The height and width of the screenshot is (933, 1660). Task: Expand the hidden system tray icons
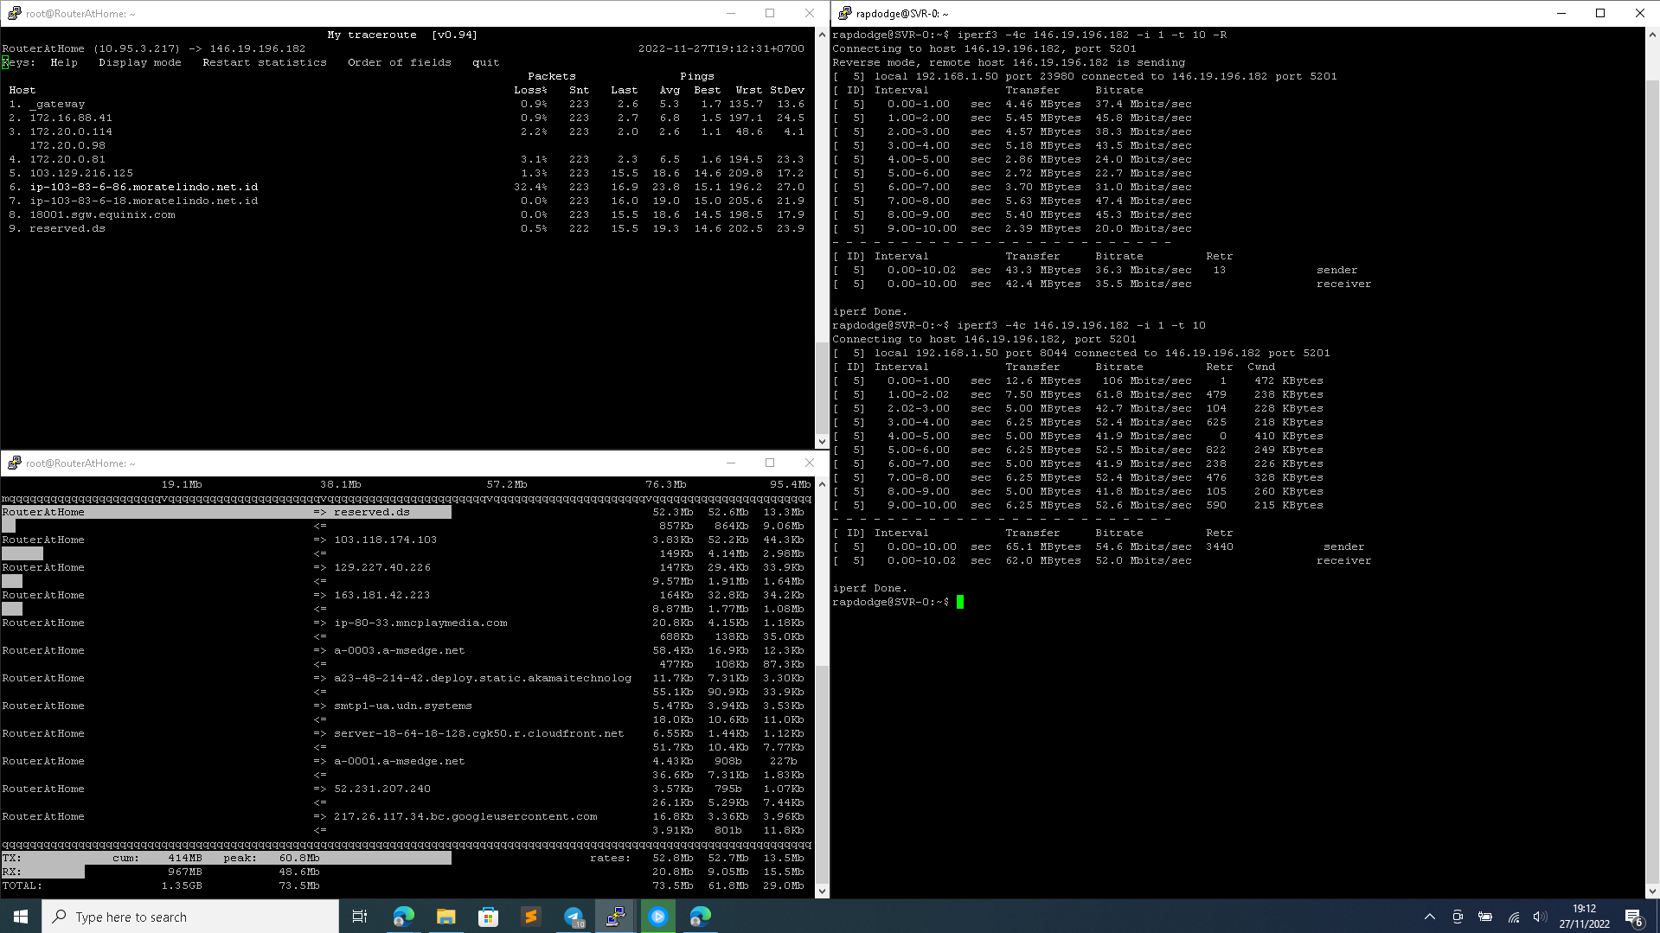(1430, 917)
